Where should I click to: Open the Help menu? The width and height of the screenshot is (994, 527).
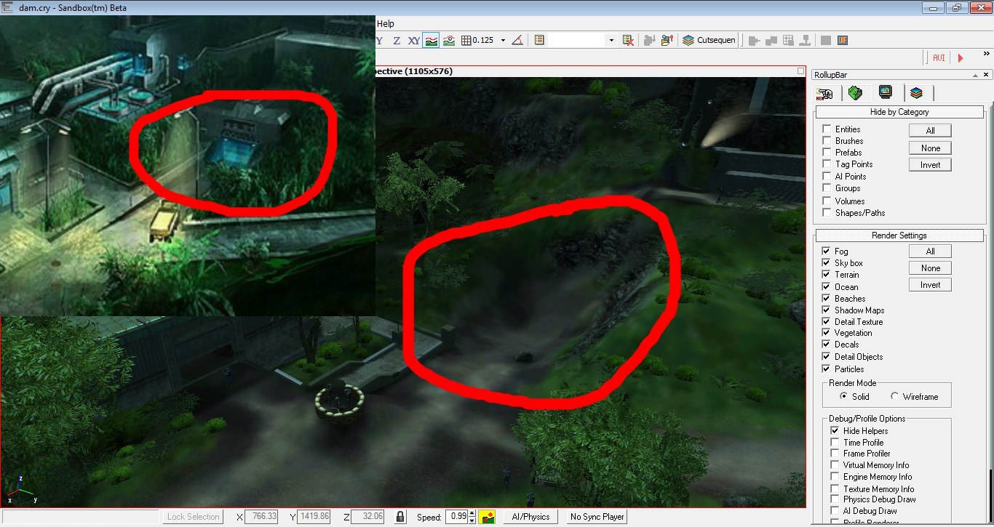pos(386,24)
